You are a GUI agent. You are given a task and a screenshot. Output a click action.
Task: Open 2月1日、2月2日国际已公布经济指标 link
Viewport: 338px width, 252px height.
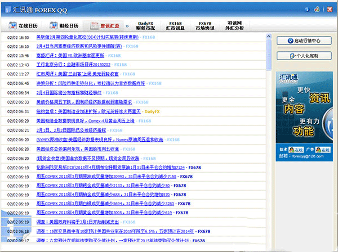[71, 130]
